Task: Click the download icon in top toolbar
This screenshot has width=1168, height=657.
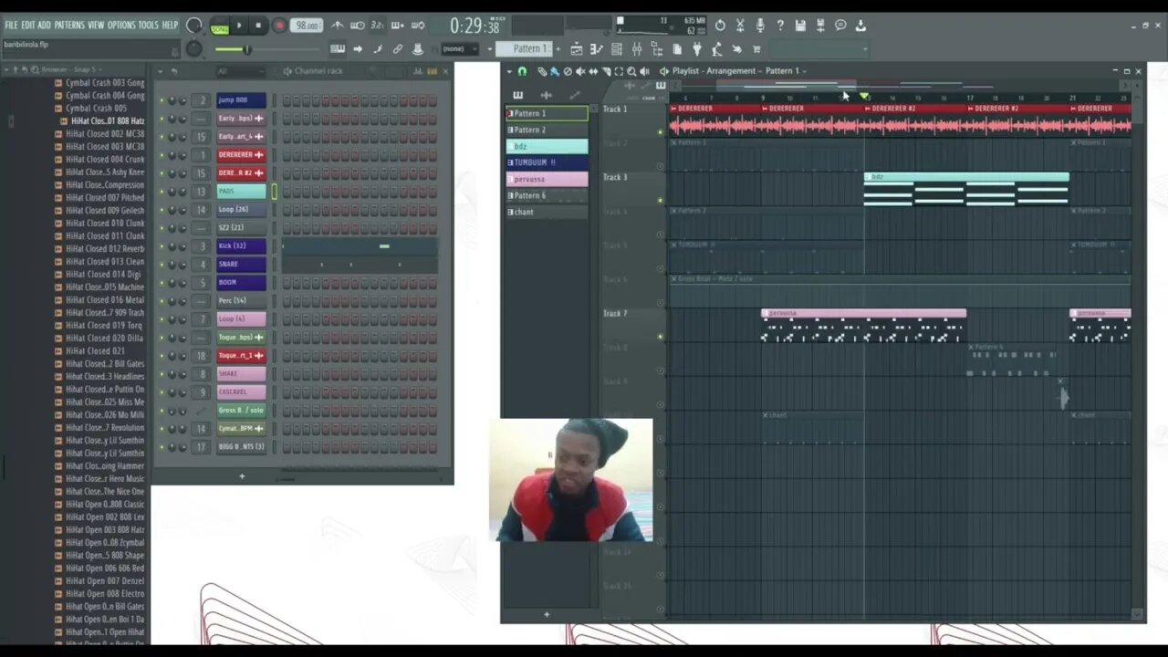Action: click(860, 26)
